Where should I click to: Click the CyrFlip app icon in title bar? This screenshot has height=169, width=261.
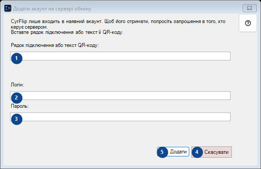[8, 8]
